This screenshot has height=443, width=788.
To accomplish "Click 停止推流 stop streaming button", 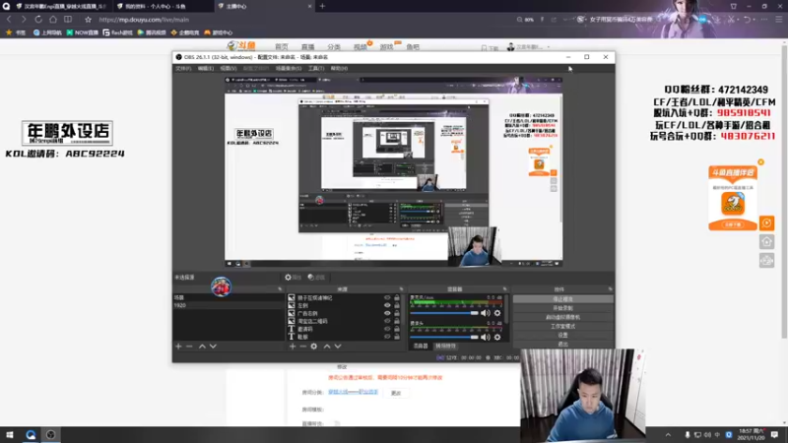I will 562,299.
